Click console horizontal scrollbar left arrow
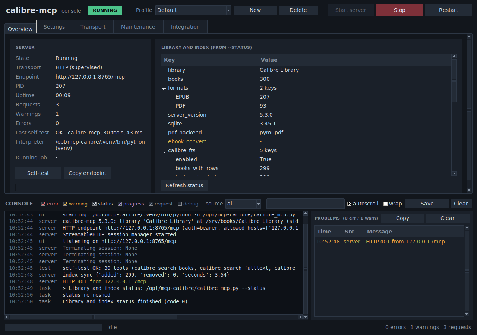Viewport: 477px width, 335px height. click(x=7, y=317)
